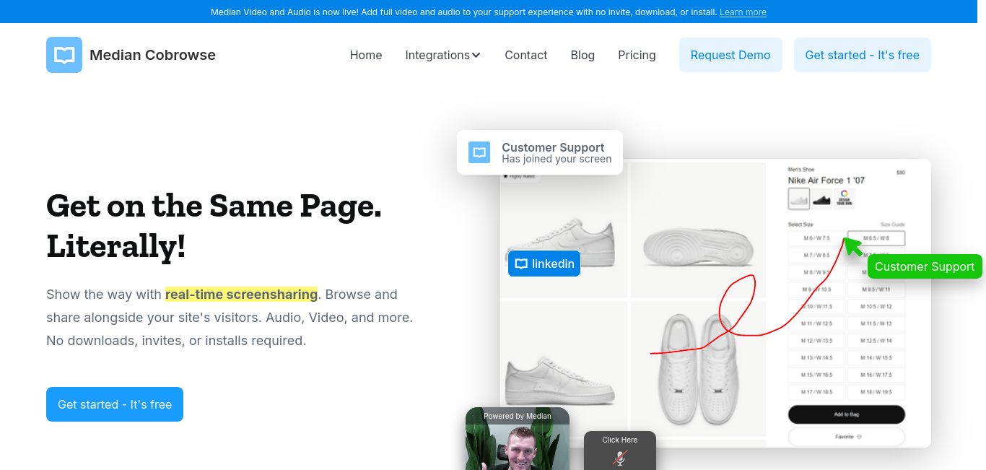Click the green Customer Support cursor arrow

[853, 245]
